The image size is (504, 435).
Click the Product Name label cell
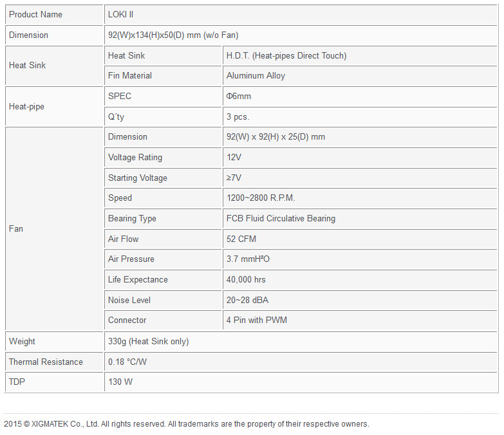point(35,14)
